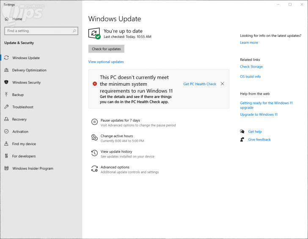Screen dimensions: 308x239
Task: Open the Check Storage link
Action: pos(251,67)
